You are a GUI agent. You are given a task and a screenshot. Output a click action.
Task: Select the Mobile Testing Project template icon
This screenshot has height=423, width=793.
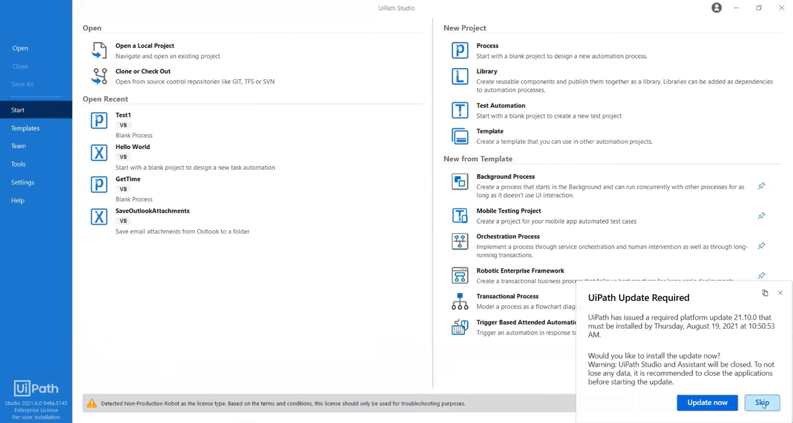(460, 216)
